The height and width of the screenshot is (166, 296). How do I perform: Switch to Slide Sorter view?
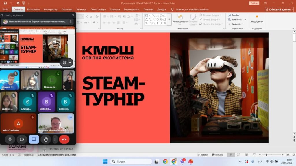click(x=238, y=155)
